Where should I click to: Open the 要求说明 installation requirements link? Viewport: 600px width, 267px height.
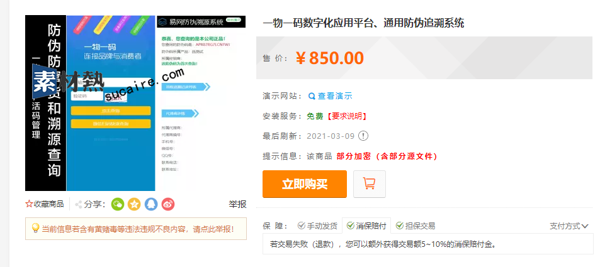346,116
